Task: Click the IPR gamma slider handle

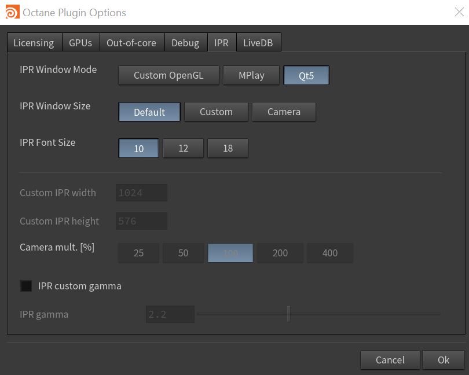Action: point(288,314)
